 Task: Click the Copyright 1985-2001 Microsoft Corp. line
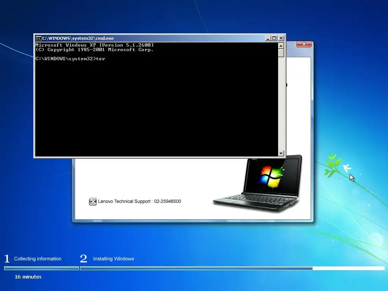(x=94, y=50)
